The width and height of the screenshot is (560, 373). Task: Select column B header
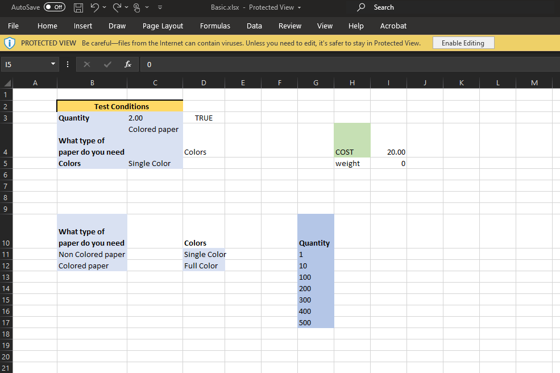[x=92, y=83]
